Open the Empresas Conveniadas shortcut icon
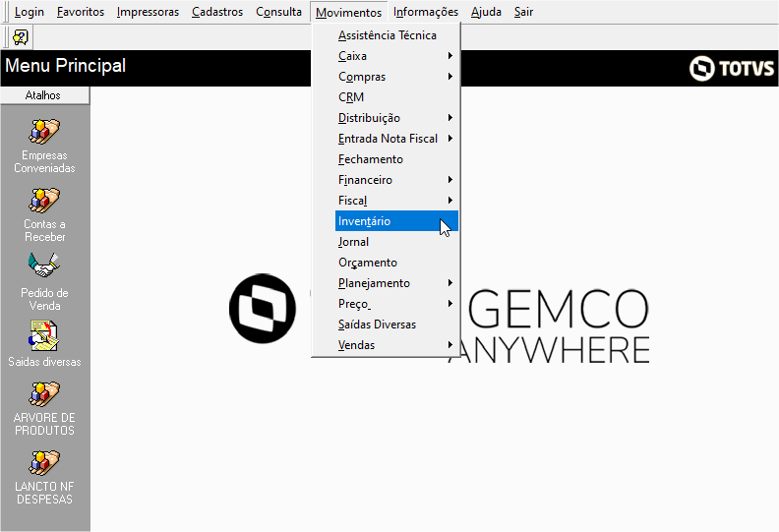This screenshot has width=779, height=532. coord(44,131)
